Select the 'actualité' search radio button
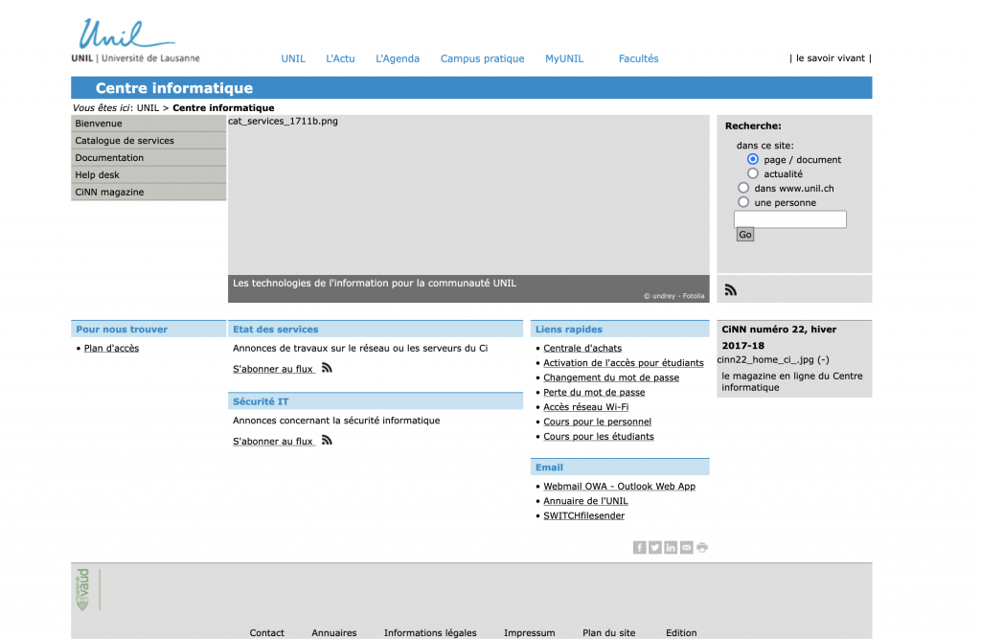Viewport: 981px width, 639px height. click(753, 173)
